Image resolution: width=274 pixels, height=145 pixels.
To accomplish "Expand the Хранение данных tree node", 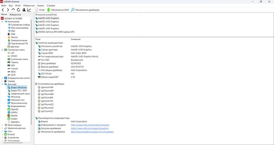I will coord(2,128).
